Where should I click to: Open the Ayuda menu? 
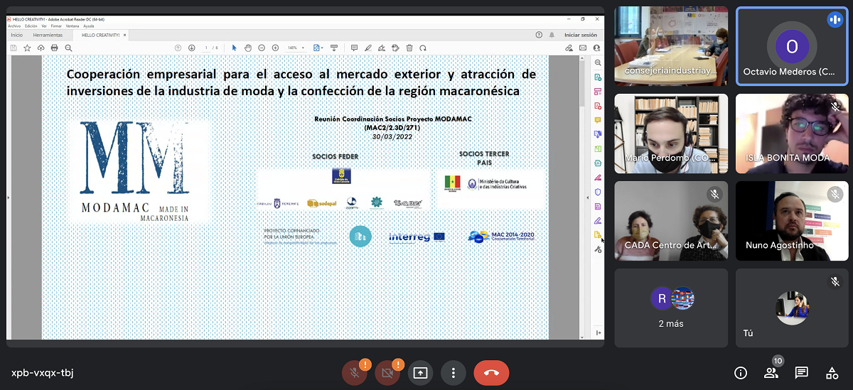90,26
